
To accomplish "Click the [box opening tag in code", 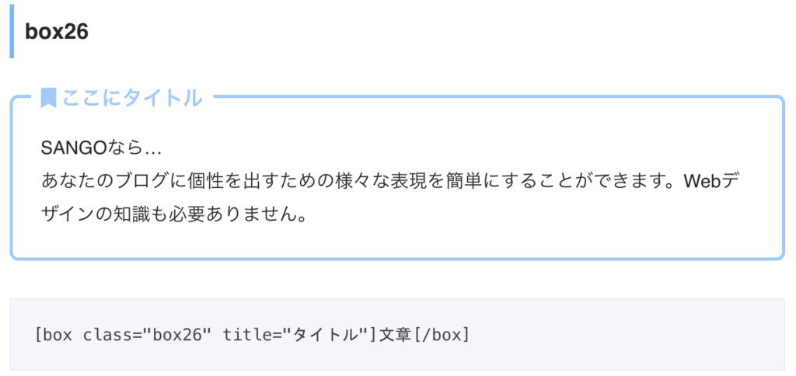I will (54, 336).
